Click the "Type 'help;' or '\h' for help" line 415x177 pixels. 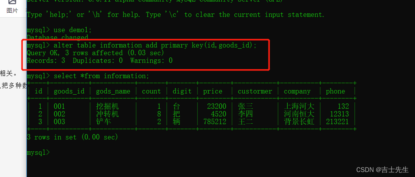pyautogui.click(x=176, y=15)
